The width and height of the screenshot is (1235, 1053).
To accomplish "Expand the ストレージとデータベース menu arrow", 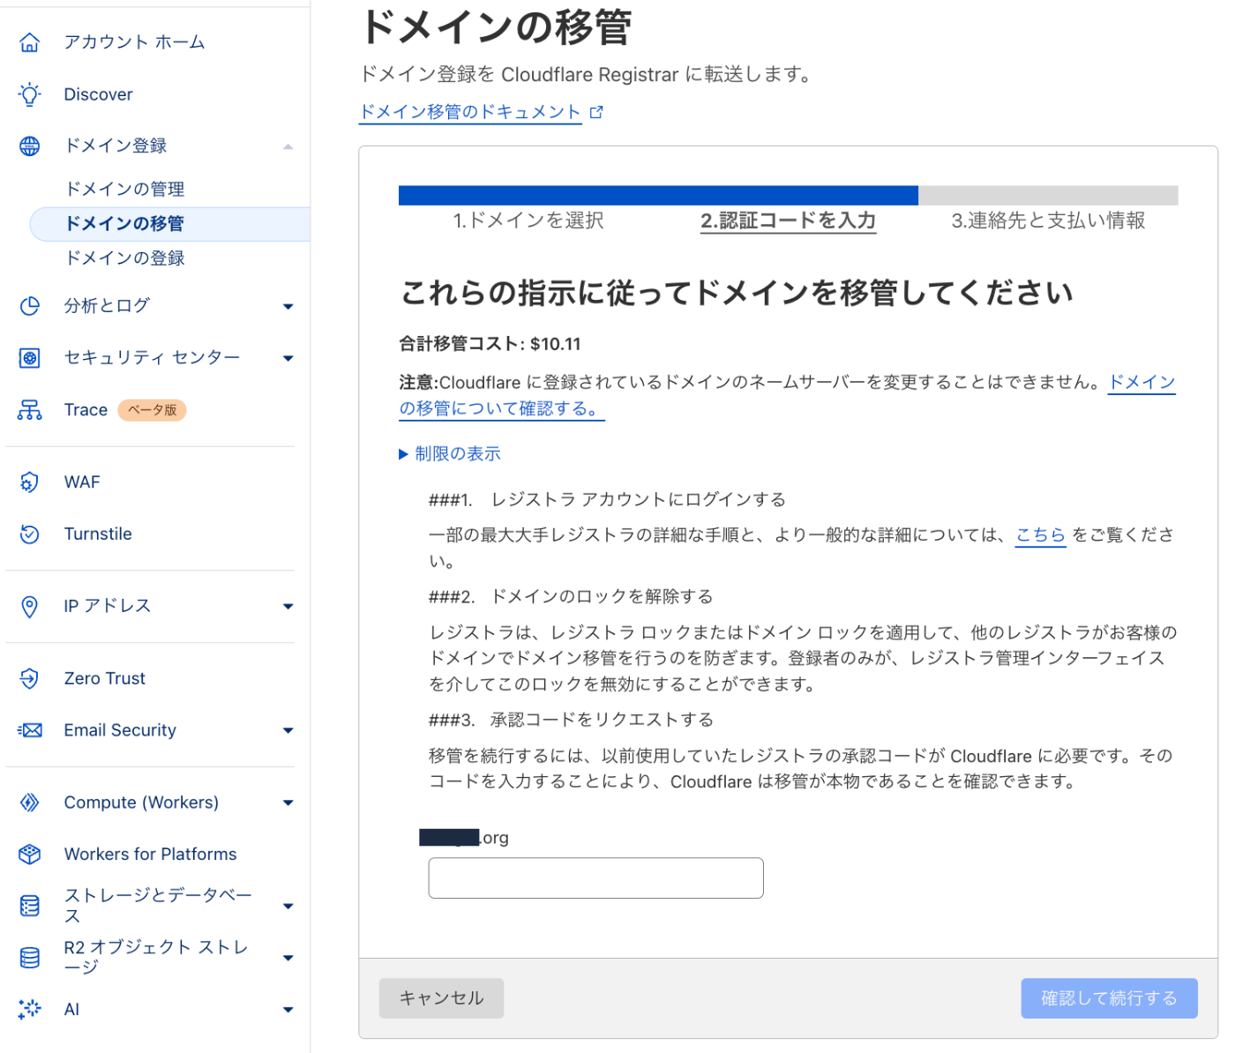I will tap(288, 907).
